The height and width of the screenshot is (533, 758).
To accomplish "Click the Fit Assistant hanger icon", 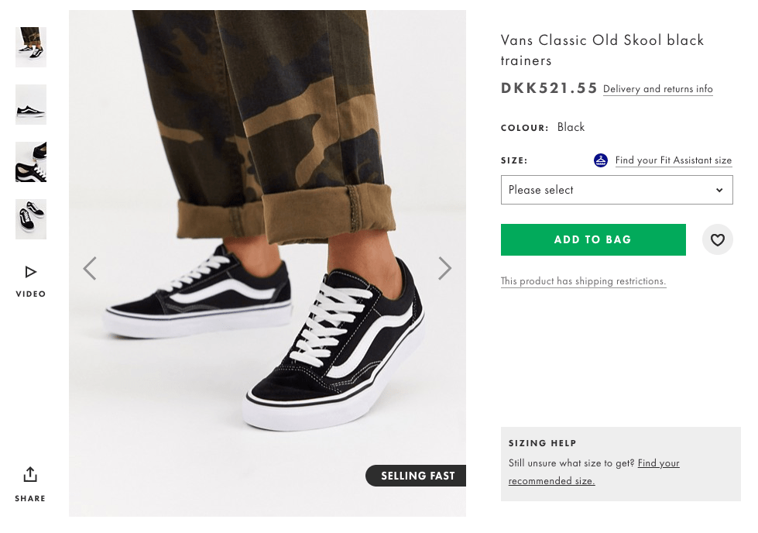I will 601,160.
